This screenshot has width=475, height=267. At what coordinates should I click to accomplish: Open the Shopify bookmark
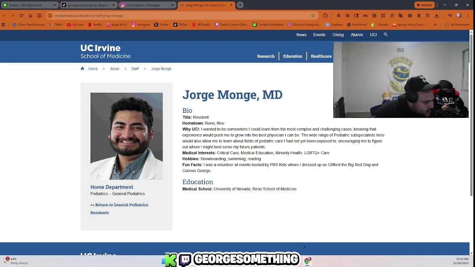380,25
